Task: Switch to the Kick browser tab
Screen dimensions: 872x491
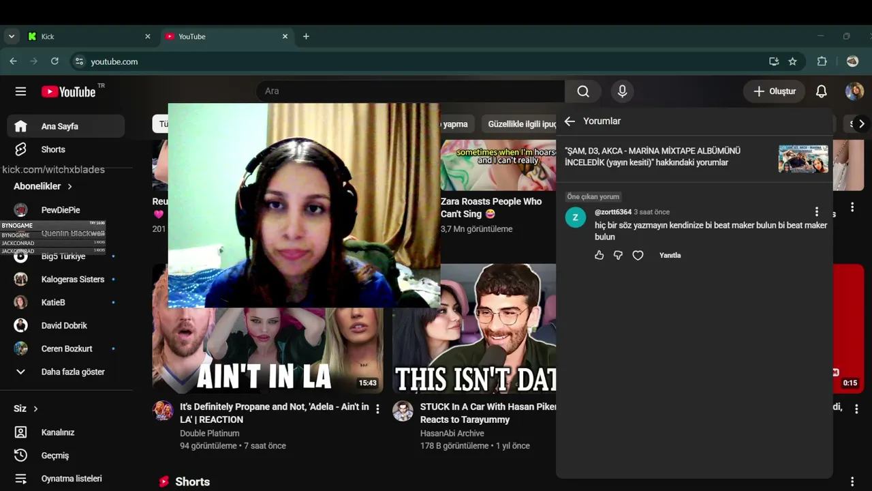Action: click(89, 36)
